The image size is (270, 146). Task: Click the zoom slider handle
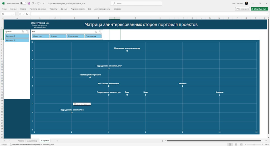point(254,145)
